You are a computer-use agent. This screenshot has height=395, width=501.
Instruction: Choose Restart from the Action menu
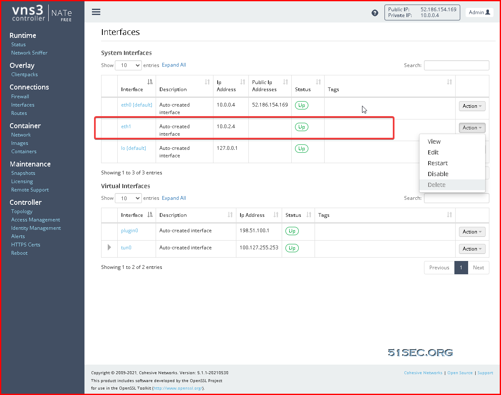[452, 163]
